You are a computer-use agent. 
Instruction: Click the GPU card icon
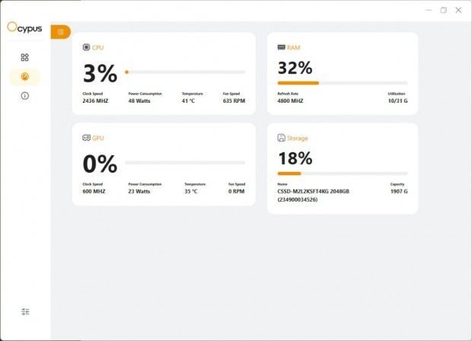click(86, 138)
